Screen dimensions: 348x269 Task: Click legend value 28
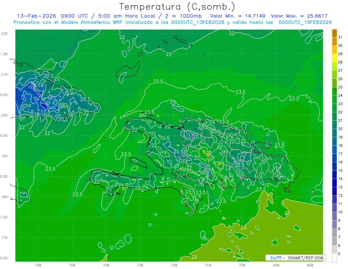tap(341, 62)
